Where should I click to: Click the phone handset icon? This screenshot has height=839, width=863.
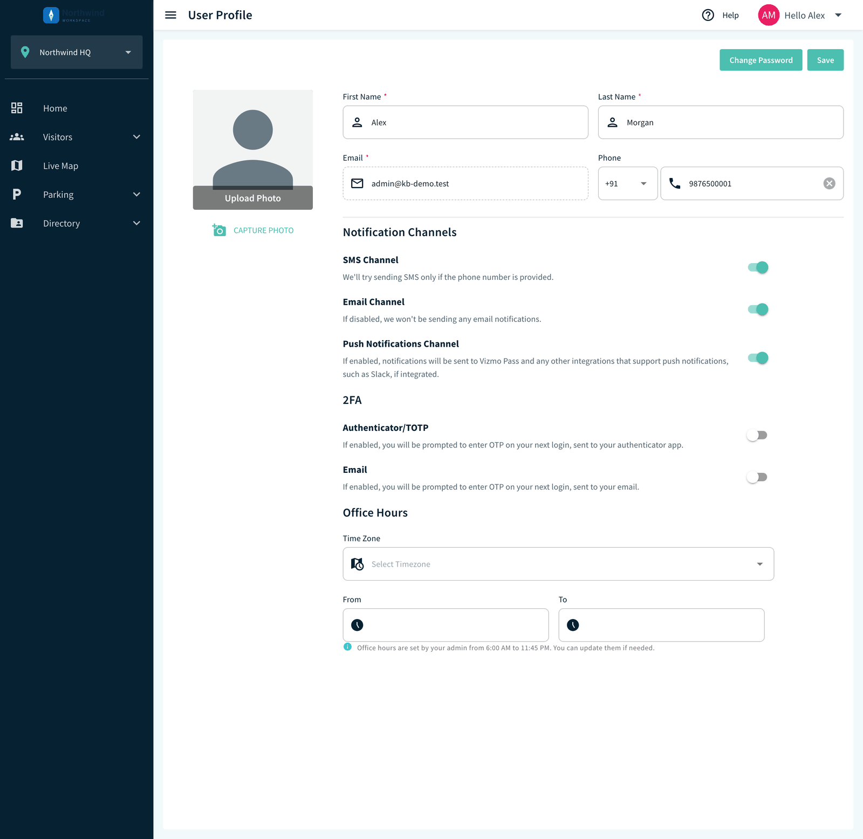point(675,183)
